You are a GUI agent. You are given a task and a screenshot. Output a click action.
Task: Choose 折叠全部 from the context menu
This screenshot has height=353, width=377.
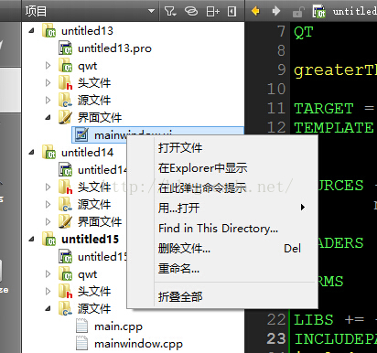222,296
